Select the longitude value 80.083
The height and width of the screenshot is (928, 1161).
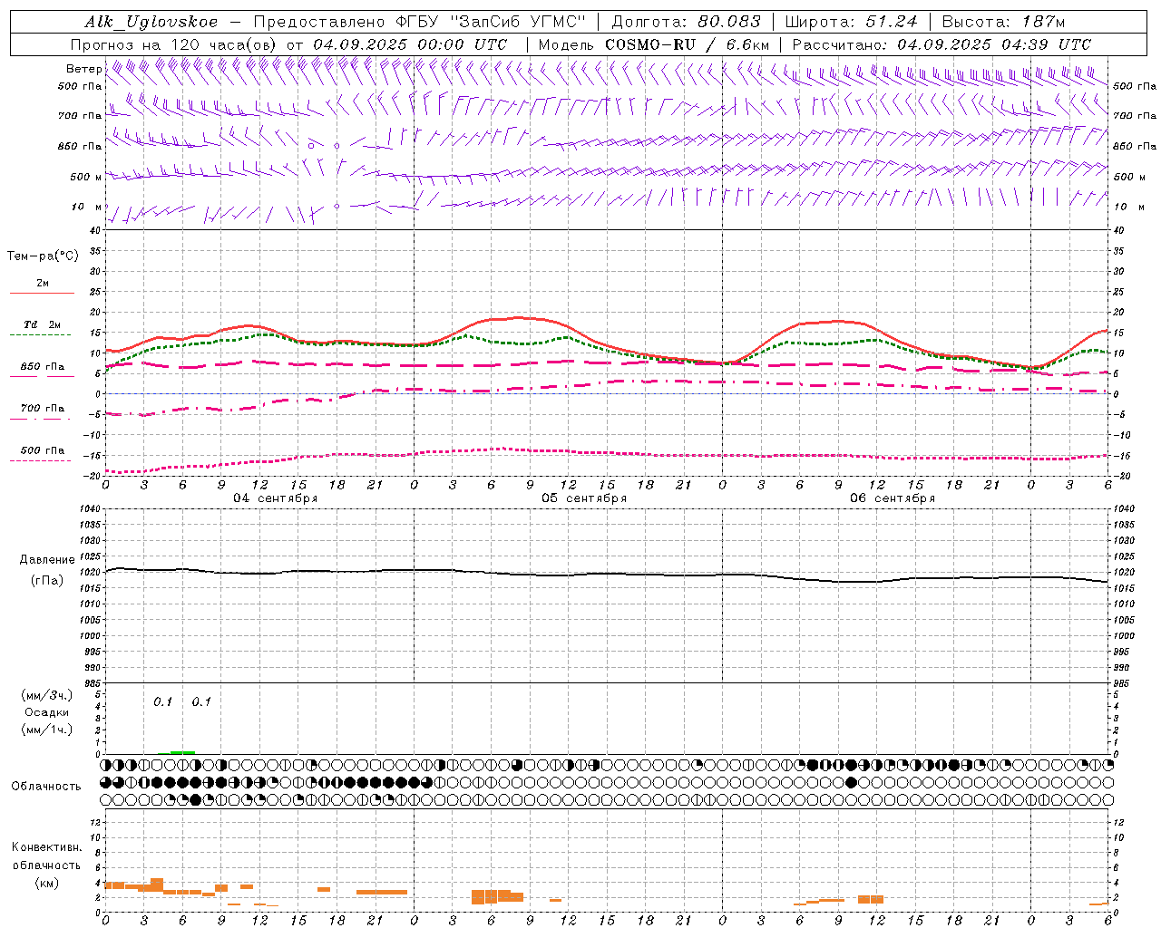tap(730, 22)
